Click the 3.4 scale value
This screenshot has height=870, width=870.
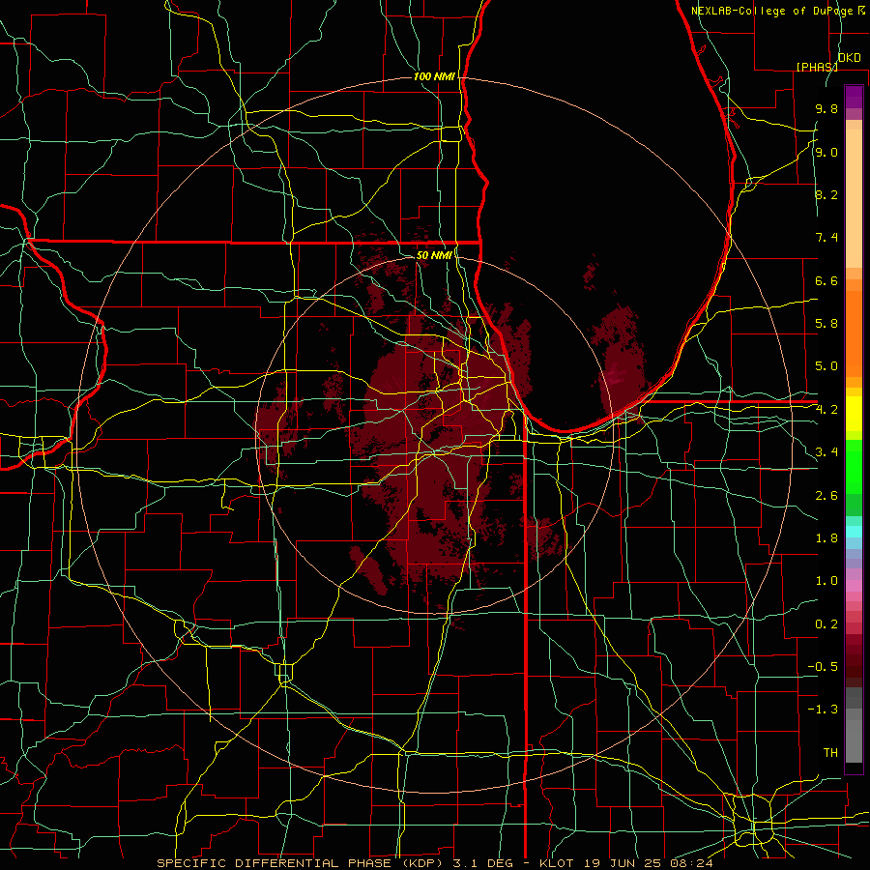826,452
